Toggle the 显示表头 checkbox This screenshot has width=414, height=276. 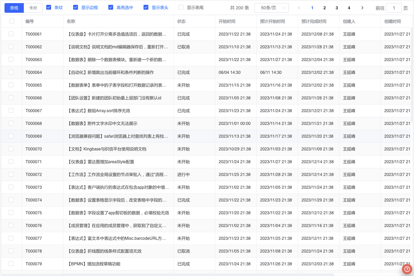pos(146,7)
